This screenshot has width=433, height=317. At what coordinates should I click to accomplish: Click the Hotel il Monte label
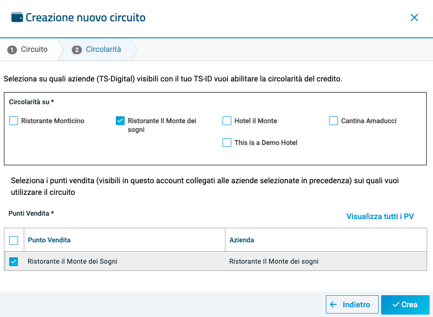click(x=256, y=121)
